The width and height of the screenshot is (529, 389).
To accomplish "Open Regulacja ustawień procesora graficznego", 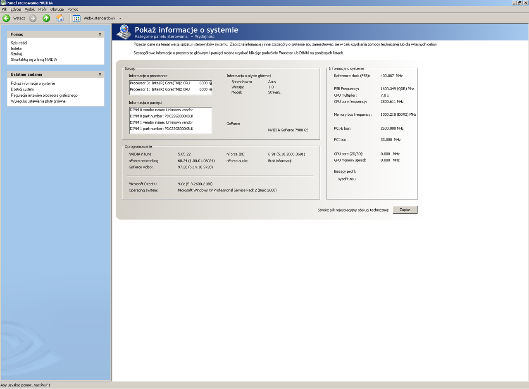I will pyautogui.click(x=44, y=95).
